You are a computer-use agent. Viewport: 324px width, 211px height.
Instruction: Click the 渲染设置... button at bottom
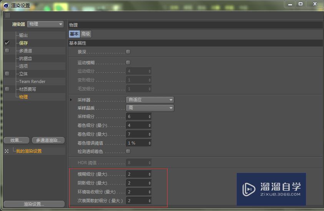point(34,204)
